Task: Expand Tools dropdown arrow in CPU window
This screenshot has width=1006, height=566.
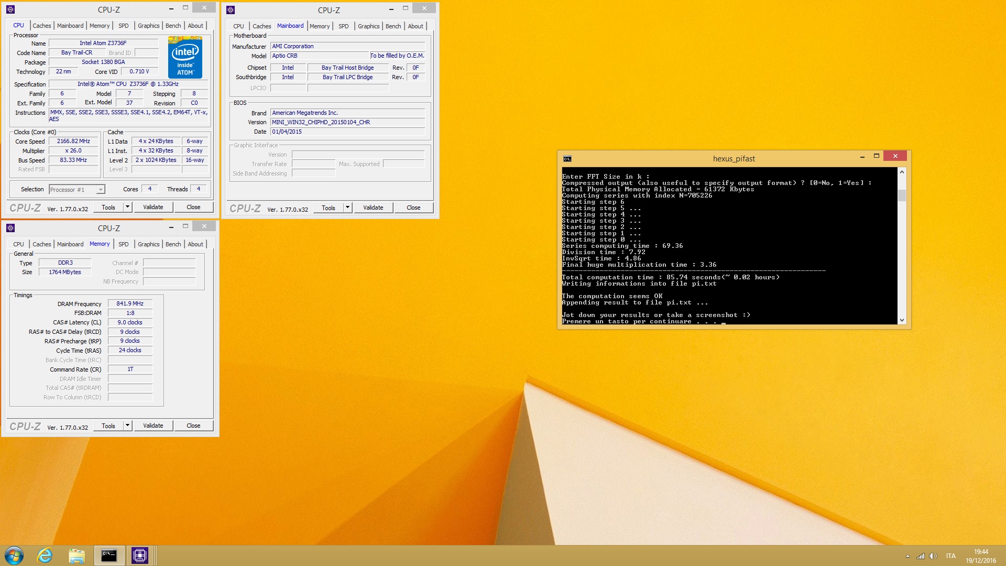Action: [x=127, y=207]
